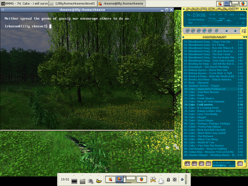Image resolution: width=248 pixels, height=186 pixels.
Task: Click the XMMS crossed-tools logo icon
Action: point(244,31)
